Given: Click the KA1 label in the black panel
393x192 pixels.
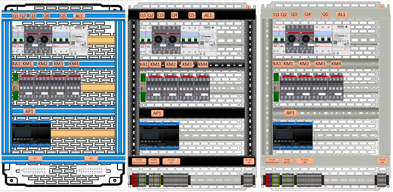Looking at the screenshot, I should click(144, 64).
